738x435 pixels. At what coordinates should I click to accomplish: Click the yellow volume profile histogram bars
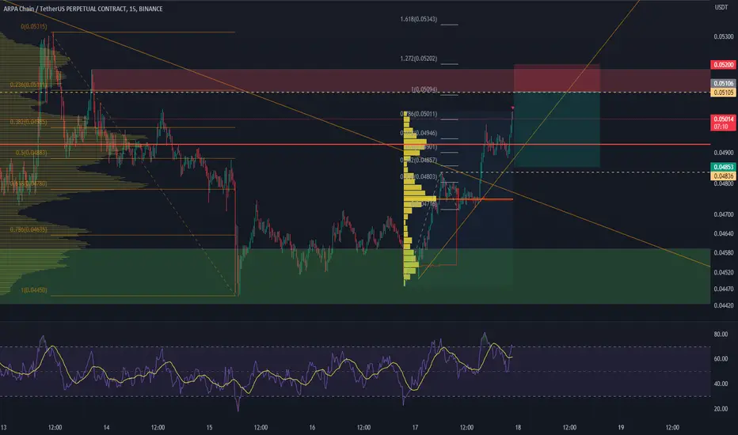point(416,198)
